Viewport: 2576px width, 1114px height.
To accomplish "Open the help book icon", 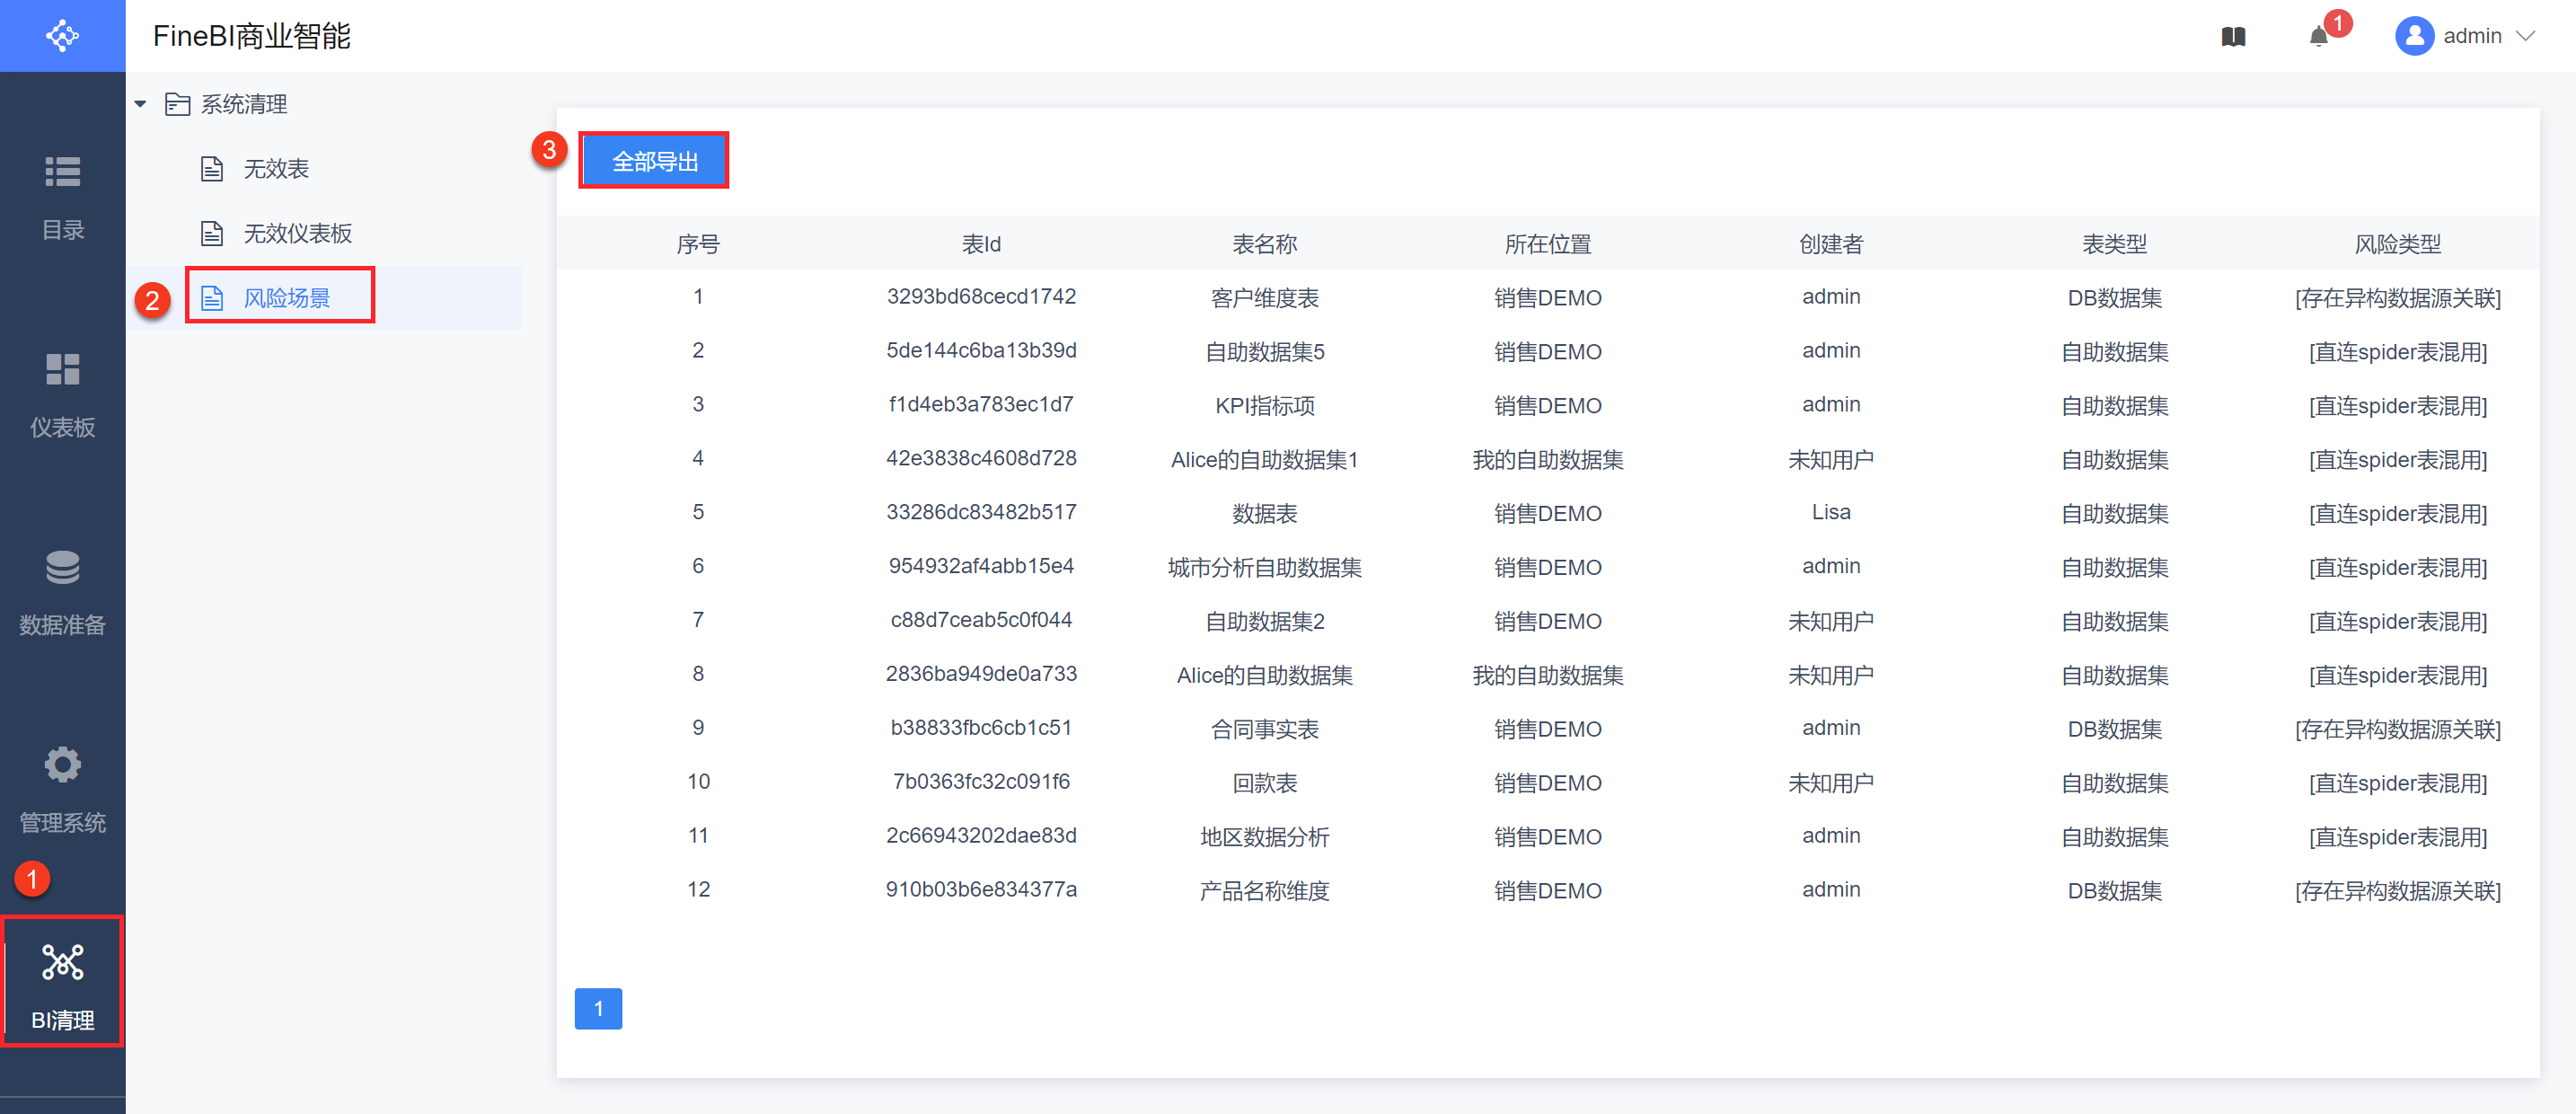I will (x=2233, y=37).
